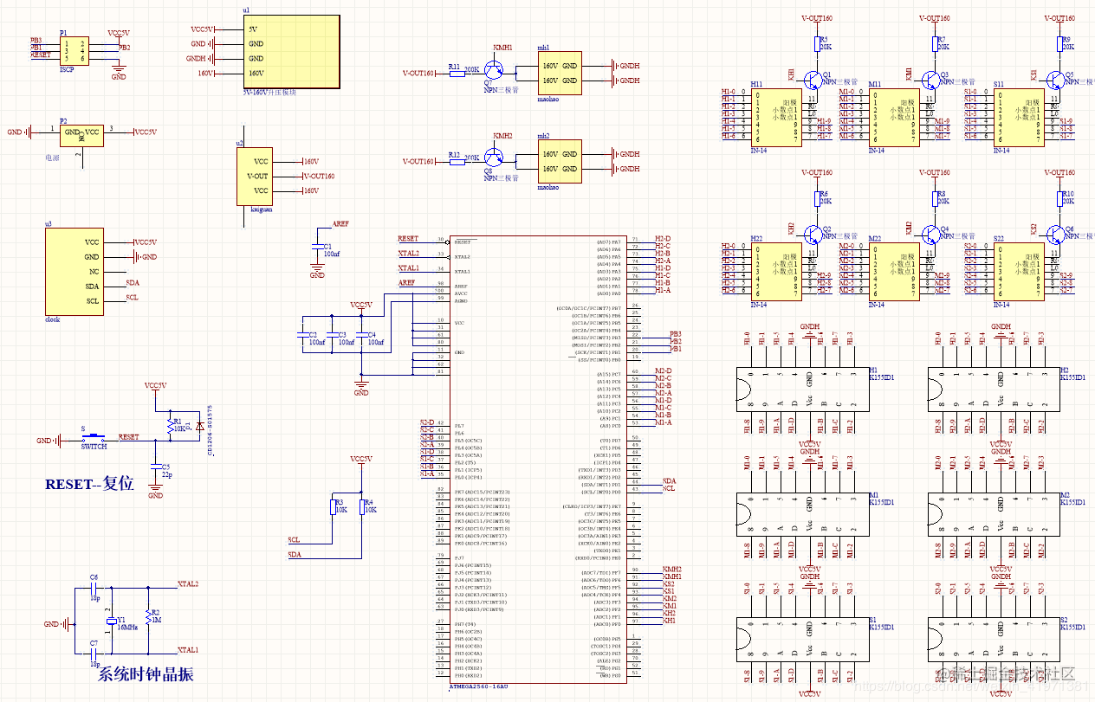The image size is (1095, 702).
Task: Select the H11 IN-14 nixie tube
Action: coord(776,116)
